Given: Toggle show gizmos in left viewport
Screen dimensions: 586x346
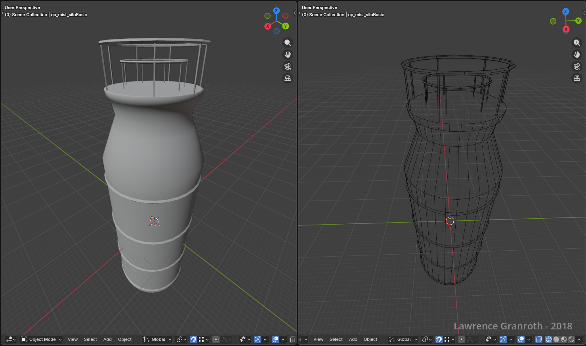Looking at the screenshot, I should [258, 339].
